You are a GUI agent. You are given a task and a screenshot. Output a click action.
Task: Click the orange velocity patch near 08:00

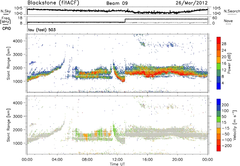coord(86,136)
